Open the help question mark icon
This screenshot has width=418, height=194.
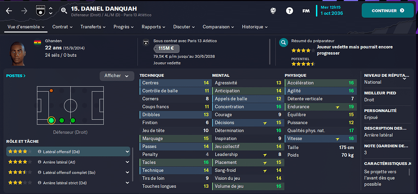(289, 11)
